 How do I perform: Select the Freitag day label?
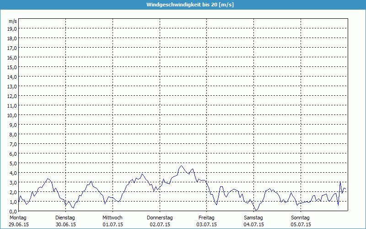207,218
